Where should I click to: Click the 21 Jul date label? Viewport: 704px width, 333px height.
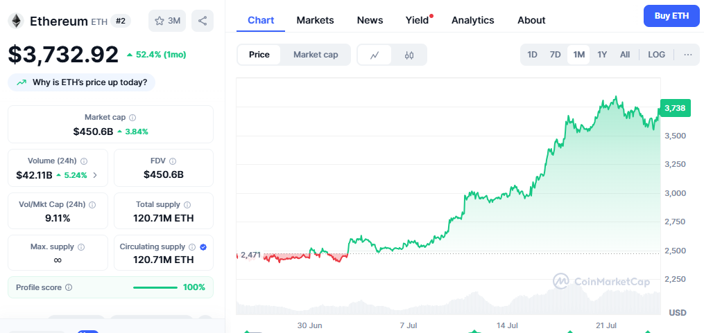tap(606, 325)
